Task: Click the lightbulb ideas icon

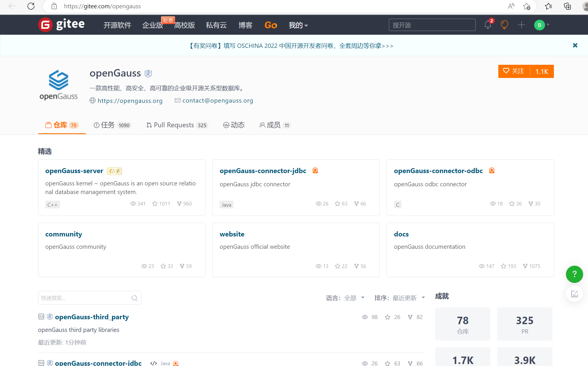Action: click(x=504, y=25)
